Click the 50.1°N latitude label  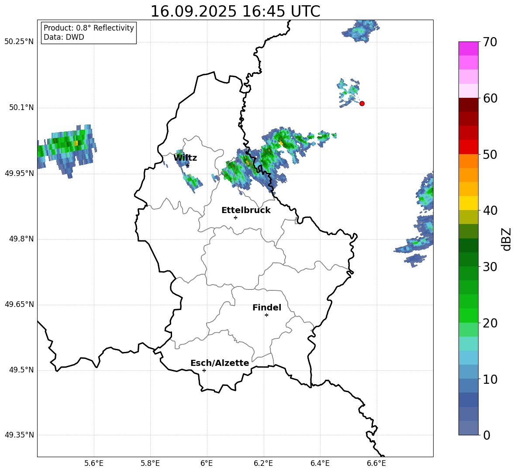coord(21,108)
